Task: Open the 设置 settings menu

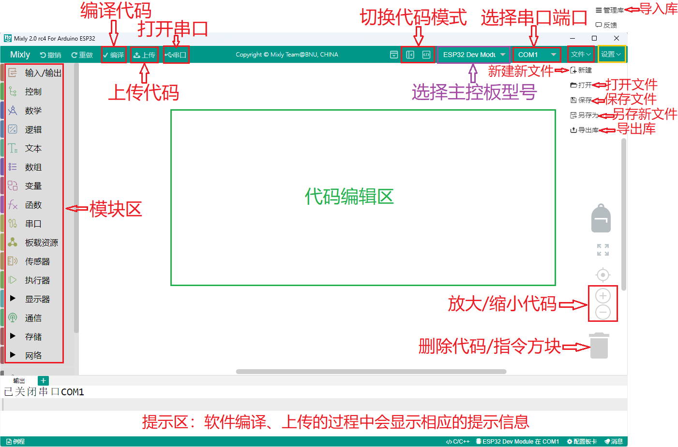Action: click(611, 55)
